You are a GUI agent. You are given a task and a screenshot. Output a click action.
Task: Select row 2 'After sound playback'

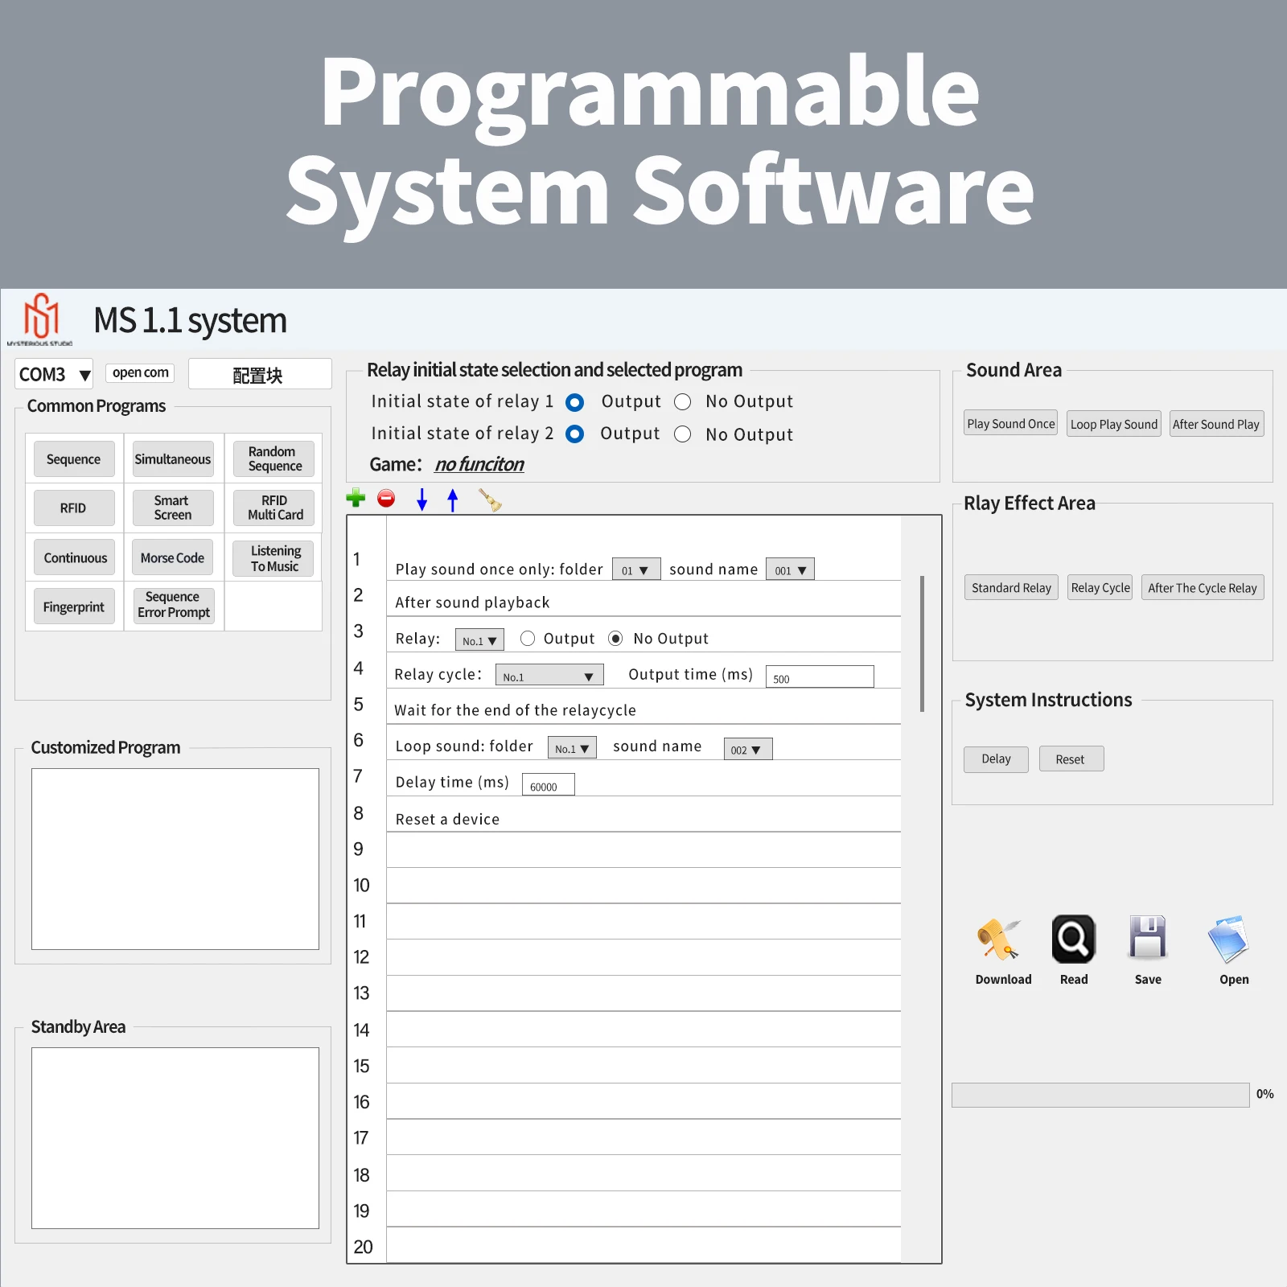pyautogui.click(x=643, y=599)
